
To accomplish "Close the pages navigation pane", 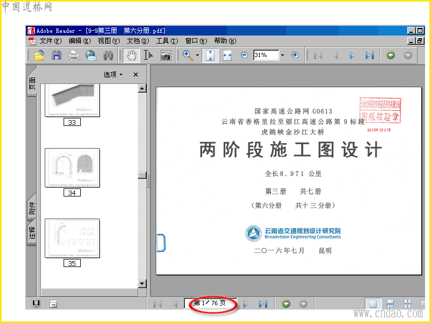I will point(136,74).
